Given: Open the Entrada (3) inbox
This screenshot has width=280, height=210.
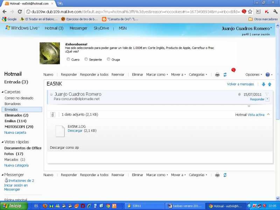Looking at the screenshot, I should coord(16,82).
